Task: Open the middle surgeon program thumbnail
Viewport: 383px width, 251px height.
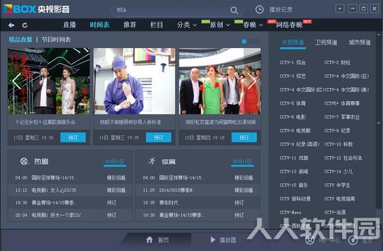Action: click(134, 81)
